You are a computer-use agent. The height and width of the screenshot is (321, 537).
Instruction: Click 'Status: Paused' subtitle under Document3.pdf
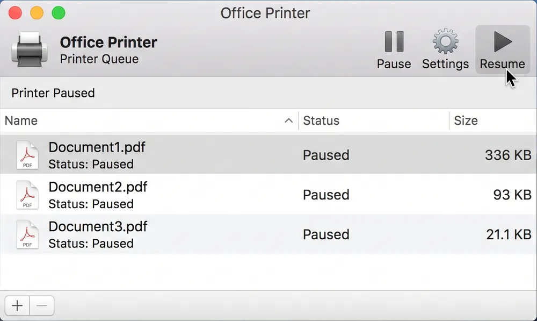(x=91, y=244)
